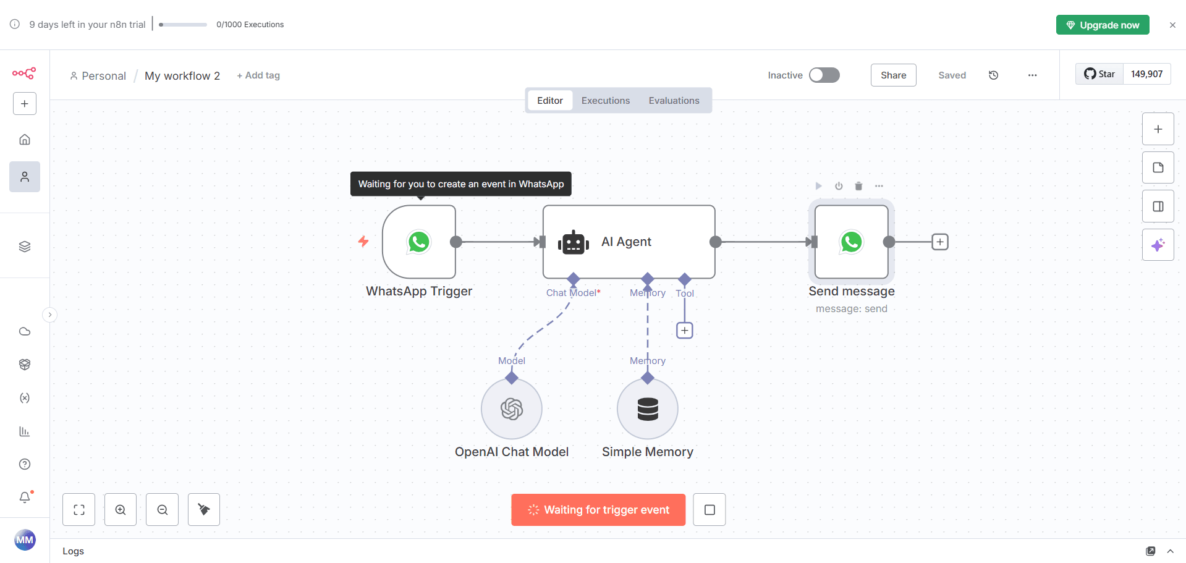Select the Simple Memory database node

pyautogui.click(x=647, y=408)
